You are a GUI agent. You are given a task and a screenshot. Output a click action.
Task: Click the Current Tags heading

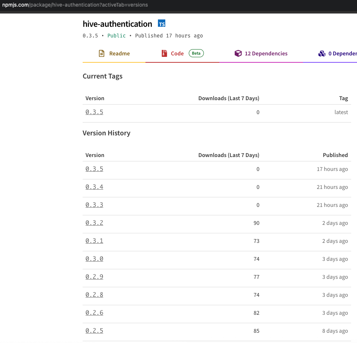[102, 76]
